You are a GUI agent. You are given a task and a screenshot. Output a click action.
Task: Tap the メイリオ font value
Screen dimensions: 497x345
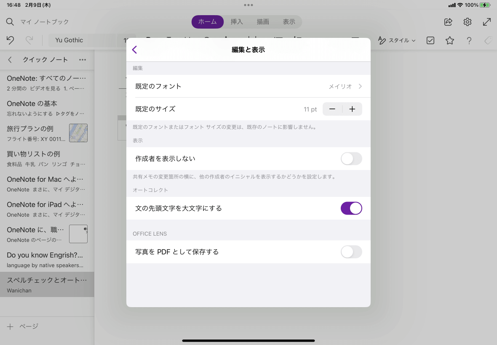[340, 86]
